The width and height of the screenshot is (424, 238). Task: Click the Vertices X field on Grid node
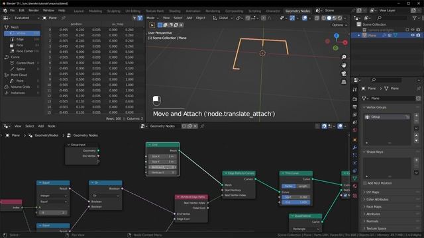[162, 167]
